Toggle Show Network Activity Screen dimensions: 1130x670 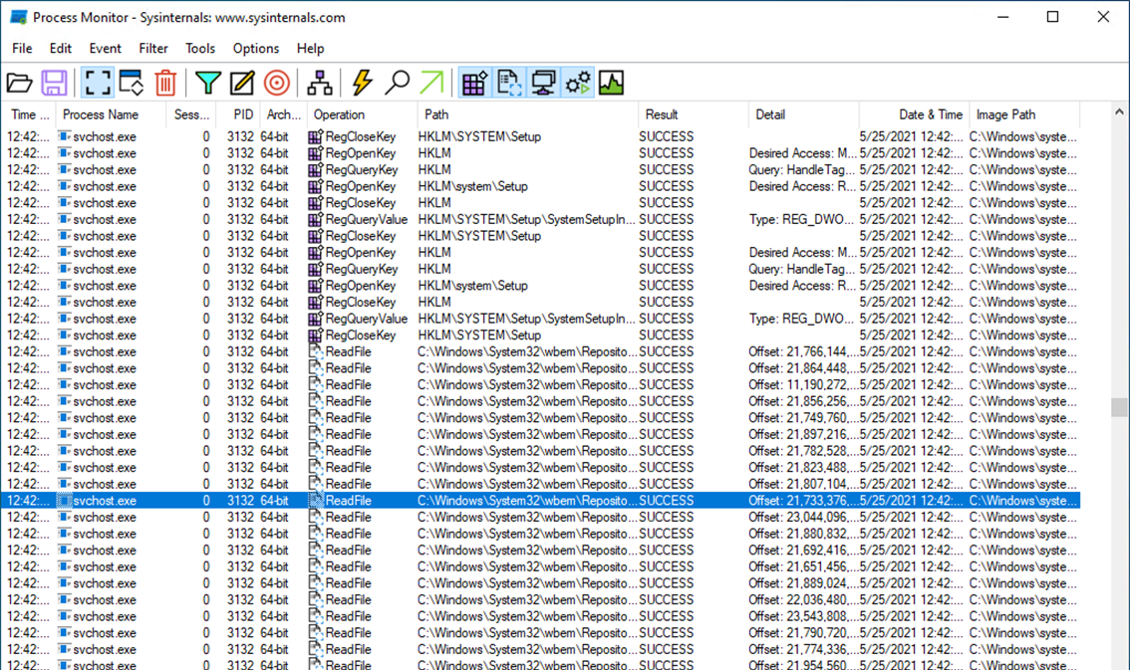coord(543,83)
